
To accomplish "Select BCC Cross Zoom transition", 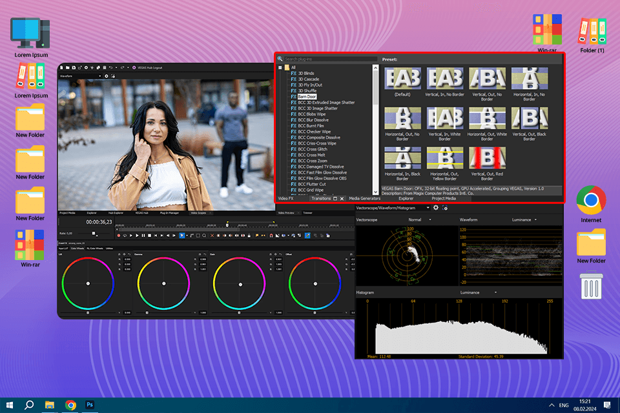I will pos(313,161).
